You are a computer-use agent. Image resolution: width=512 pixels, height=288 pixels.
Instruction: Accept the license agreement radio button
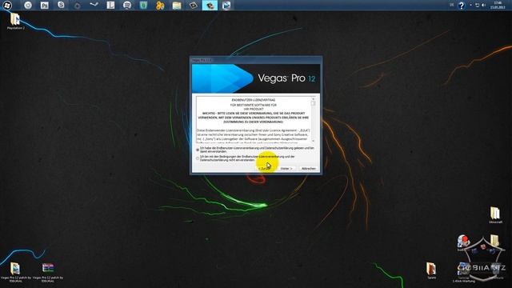[198, 150]
